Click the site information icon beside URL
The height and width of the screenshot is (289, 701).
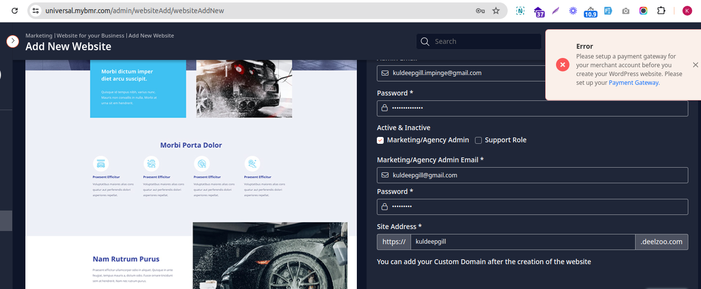pyautogui.click(x=36, y=11)
